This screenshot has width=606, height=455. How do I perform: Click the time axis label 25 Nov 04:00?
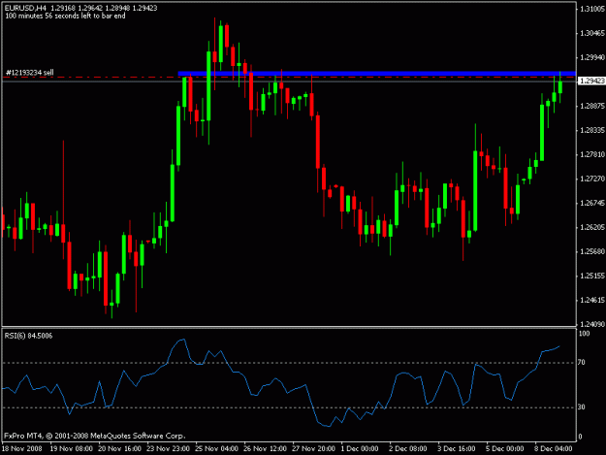click(217, 449)
